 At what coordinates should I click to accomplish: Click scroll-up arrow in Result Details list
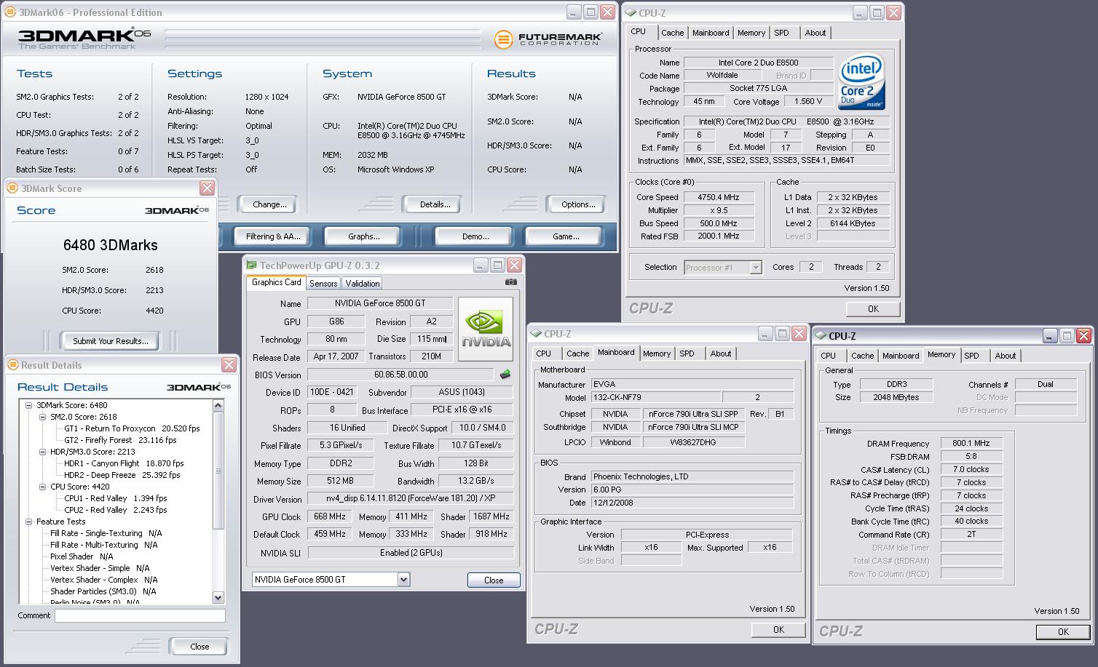(x=218, y=404)
